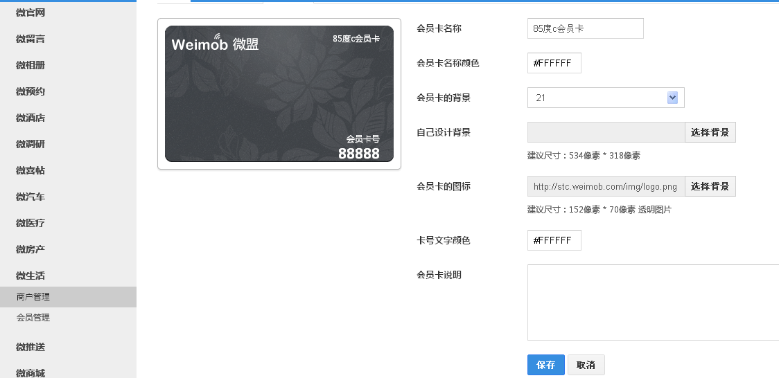The image size is (779, 378).
Task: Open the 微医疗 sidebar menu
Action: [30, 223]
